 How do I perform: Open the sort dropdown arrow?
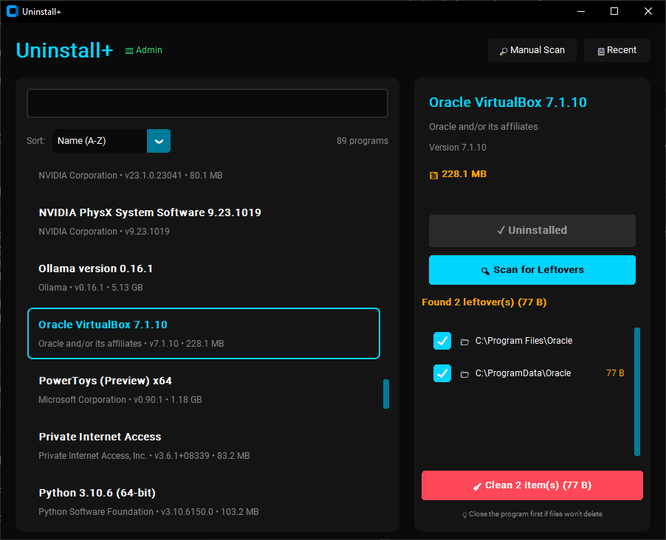tap(159, 141)
